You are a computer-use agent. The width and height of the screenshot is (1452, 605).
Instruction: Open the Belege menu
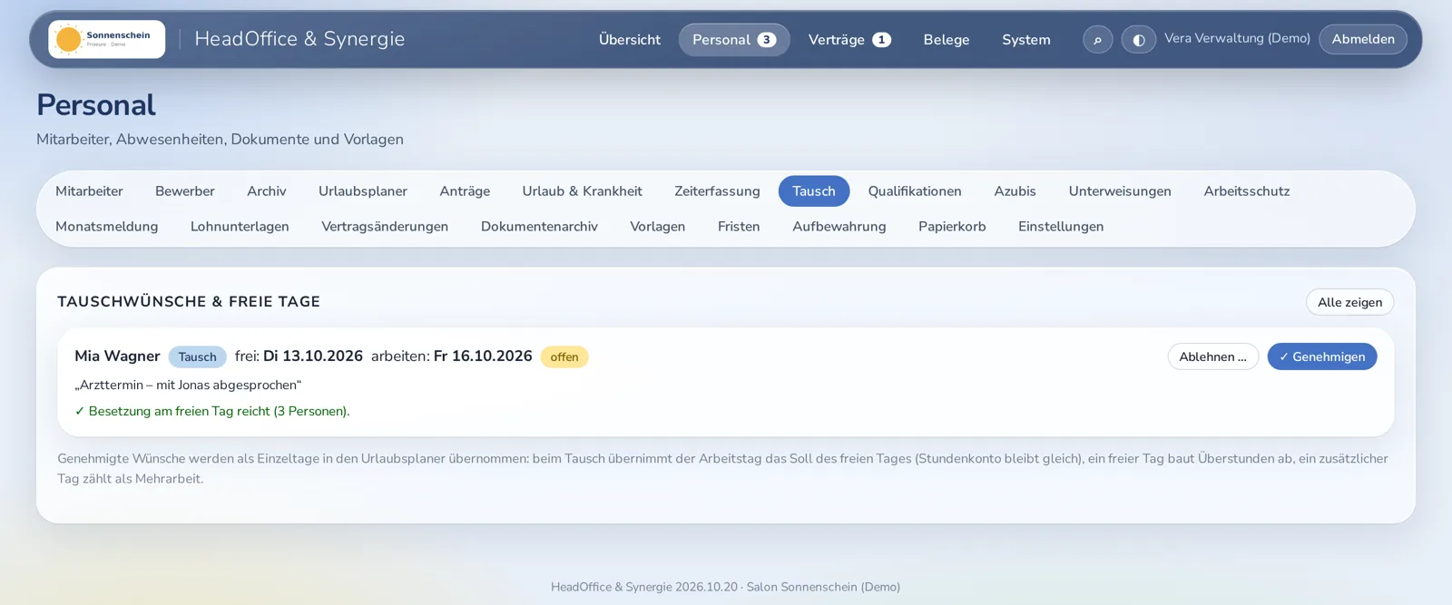947,39
